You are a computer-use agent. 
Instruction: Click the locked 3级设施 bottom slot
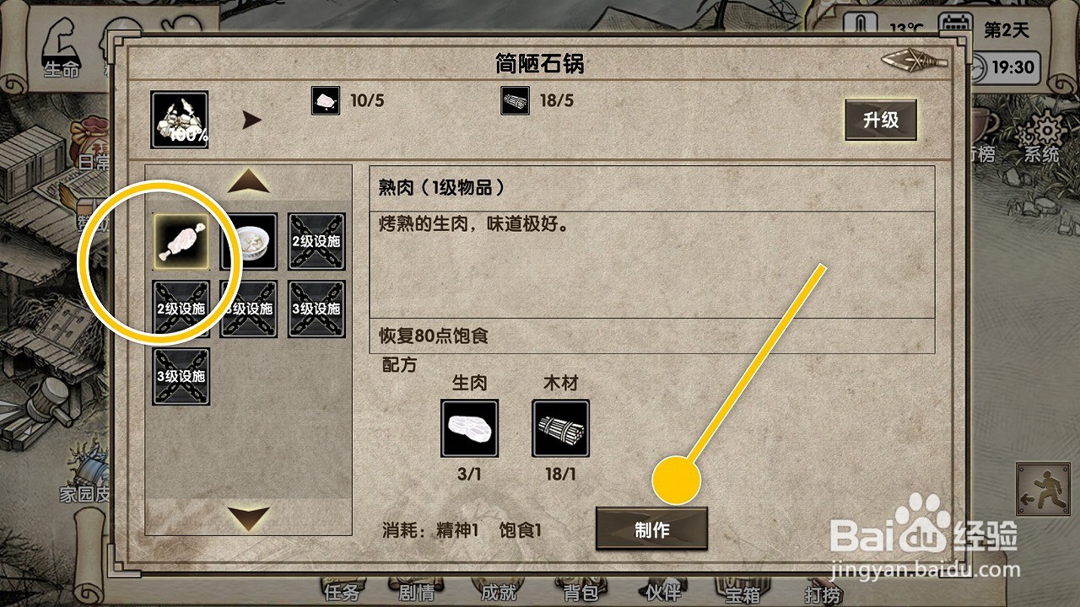pyautogui.click(x=181, y=376)
